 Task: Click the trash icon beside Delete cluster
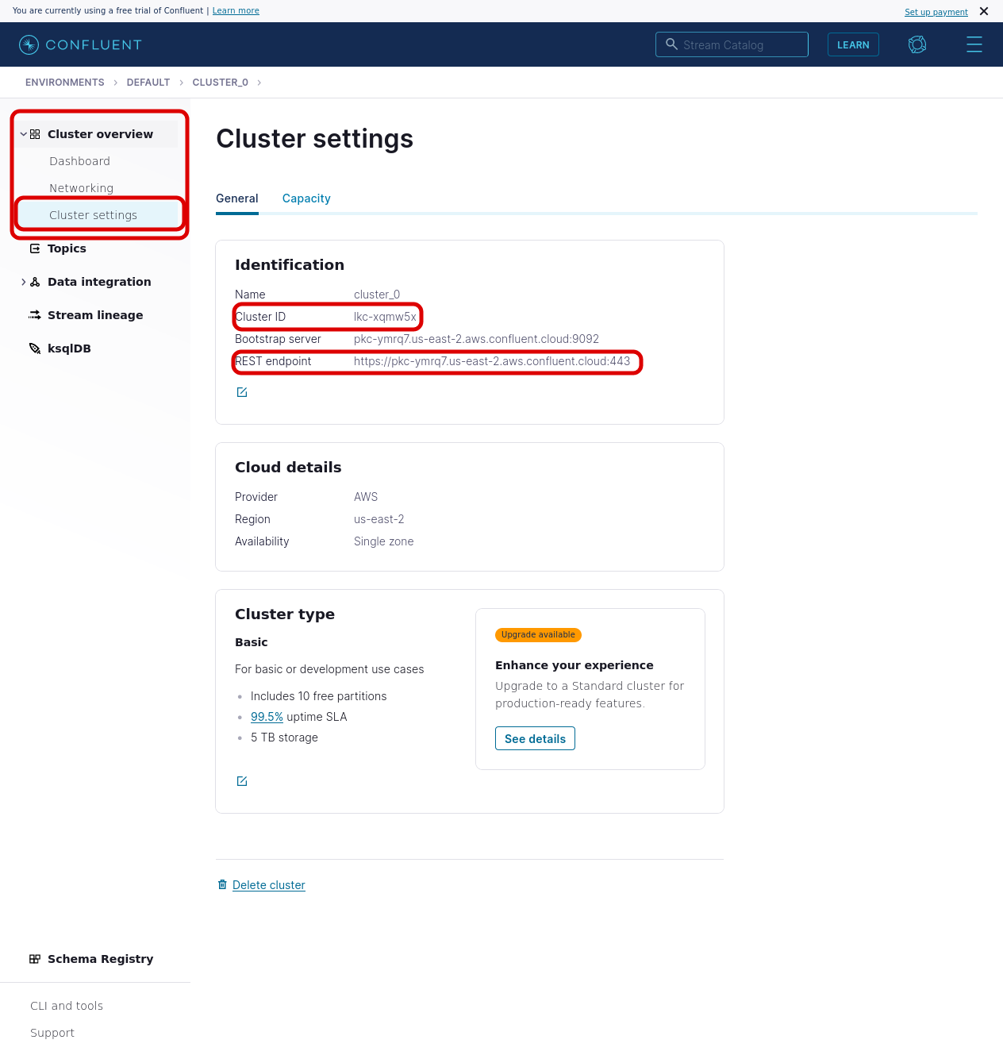coord(222,884)
